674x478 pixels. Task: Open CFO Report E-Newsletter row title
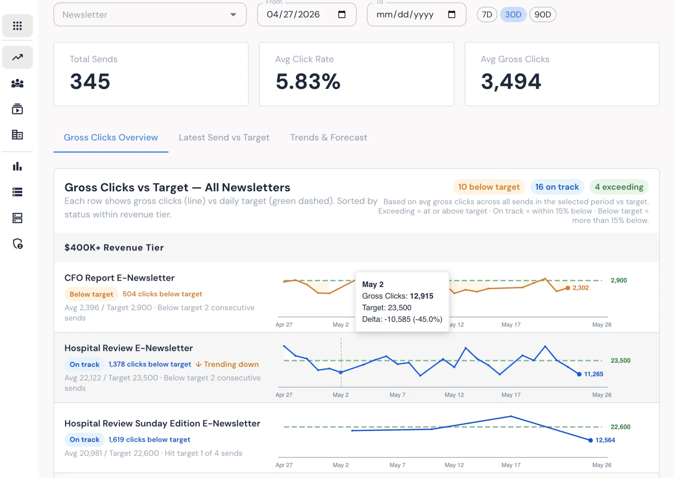(x=119, y=278)
